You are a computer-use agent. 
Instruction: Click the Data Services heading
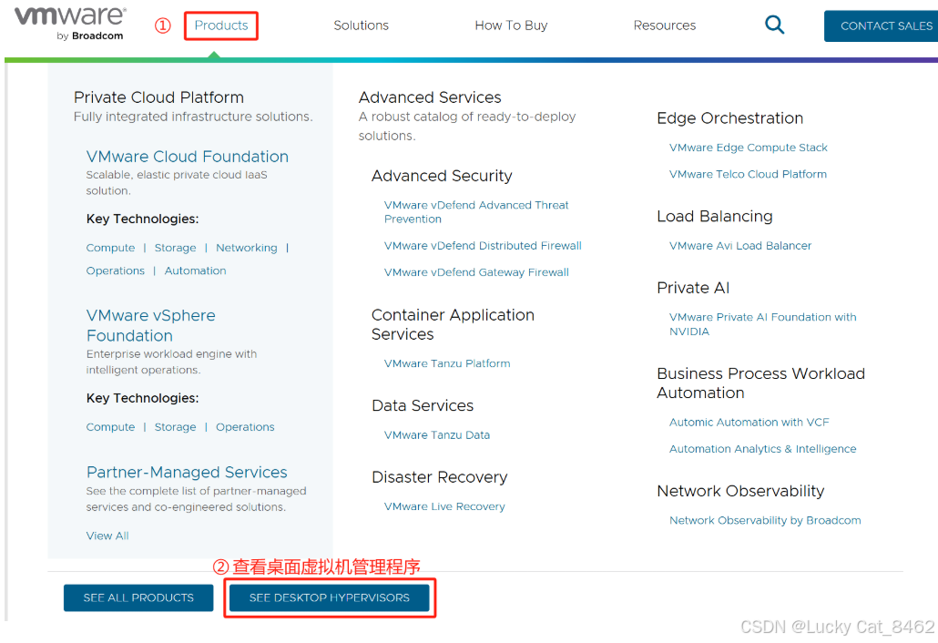(x=423, y=405)
